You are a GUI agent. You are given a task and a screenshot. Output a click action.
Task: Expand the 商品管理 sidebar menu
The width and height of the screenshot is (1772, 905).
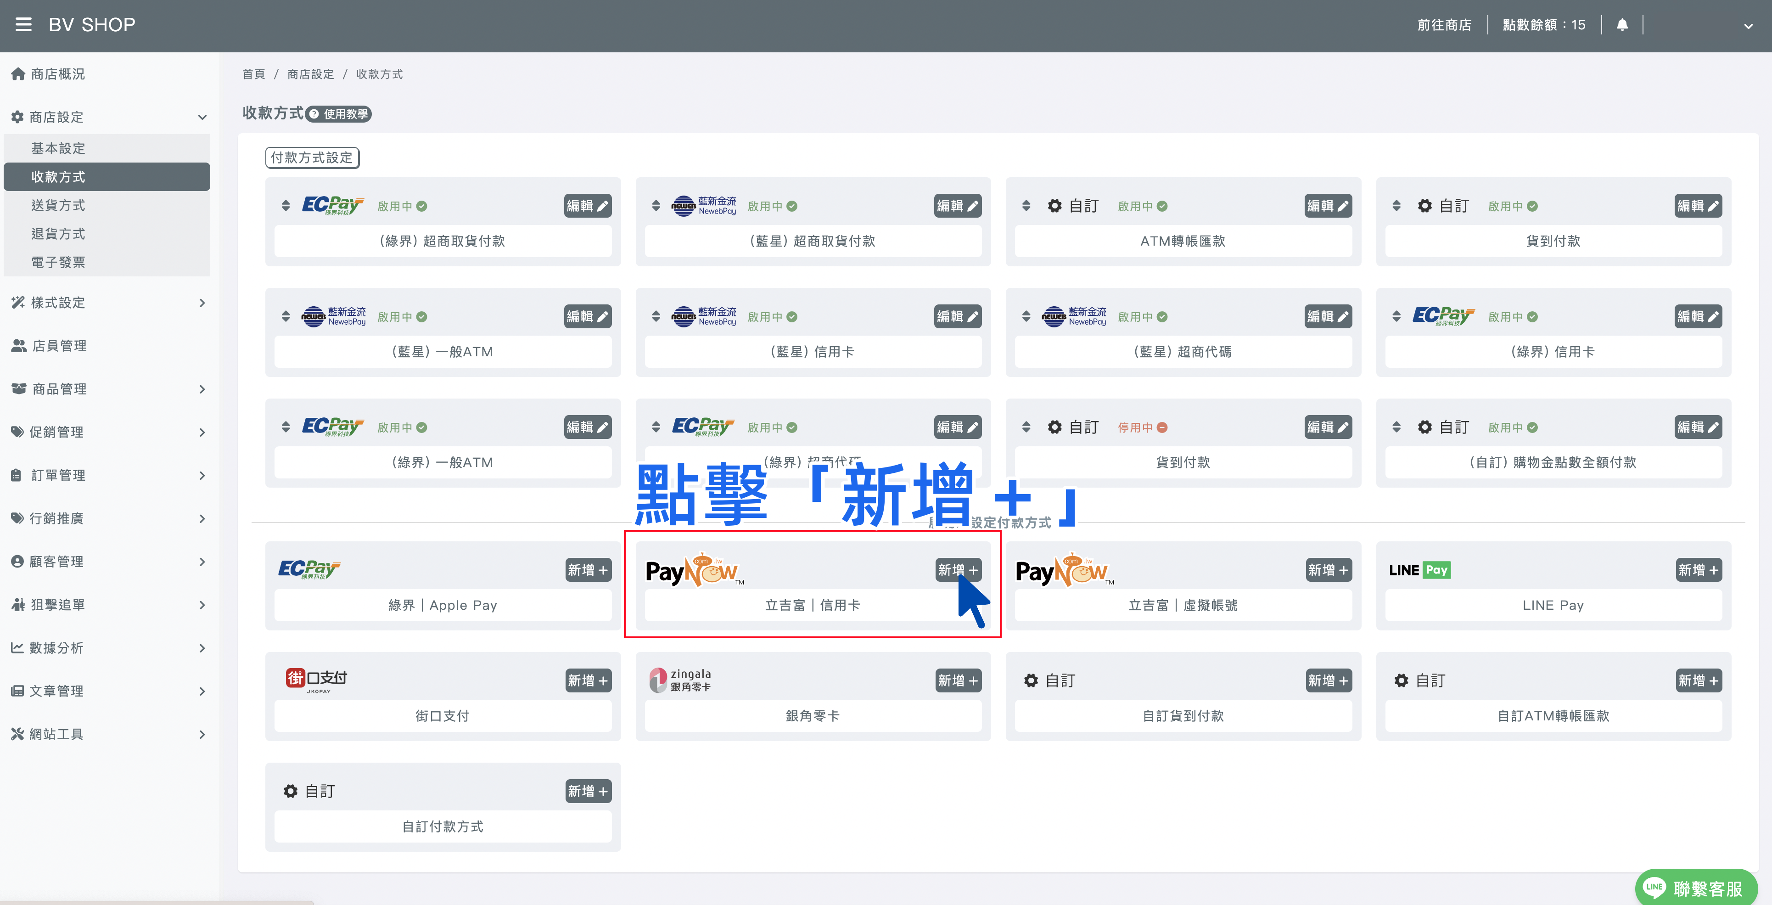click(202, 389)
